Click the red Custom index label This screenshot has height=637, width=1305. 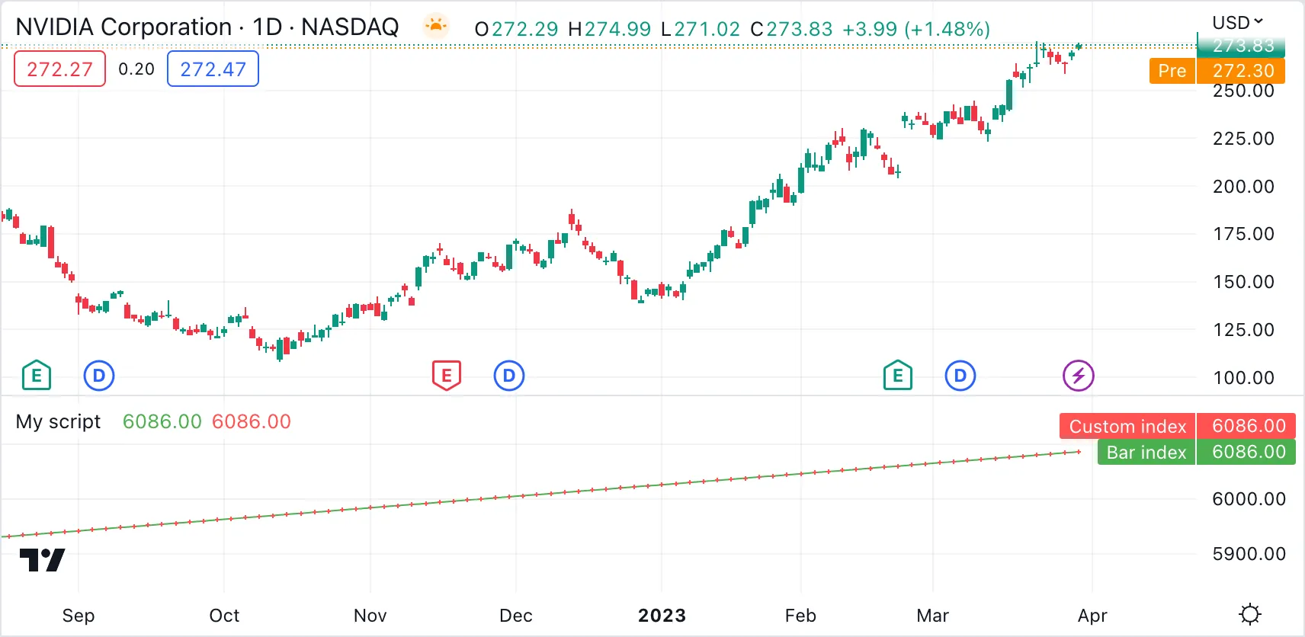1127,427
